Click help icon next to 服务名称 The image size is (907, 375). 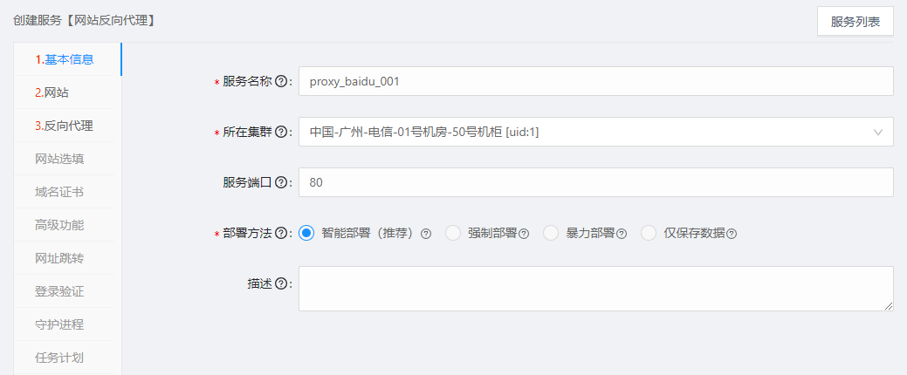[x=280, y=81]
